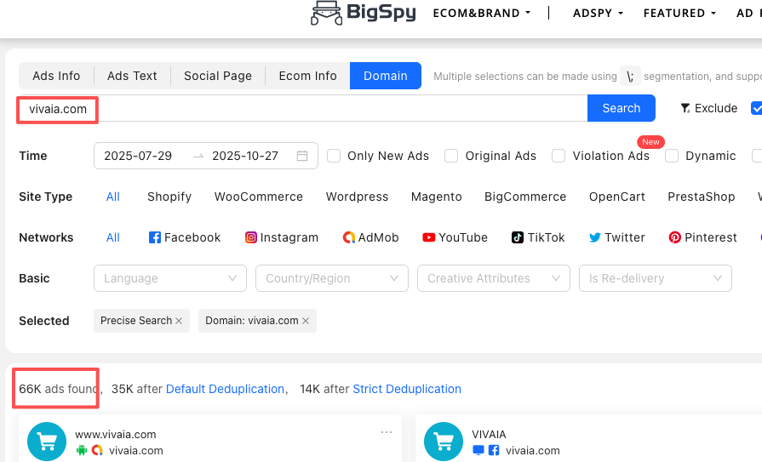This screenshot has height=462, width=762.
Task: Select the TikTok network icon
Action: click(518, 237)
